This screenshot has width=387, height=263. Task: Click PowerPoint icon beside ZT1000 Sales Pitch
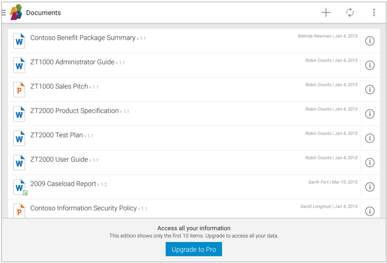point(19,90)
